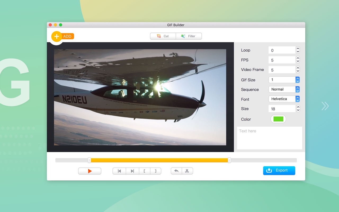
Task: Open the Gif Size dropdown
Action: [284, 79]
